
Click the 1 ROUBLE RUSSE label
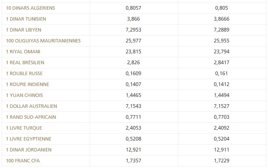[25, 73]
